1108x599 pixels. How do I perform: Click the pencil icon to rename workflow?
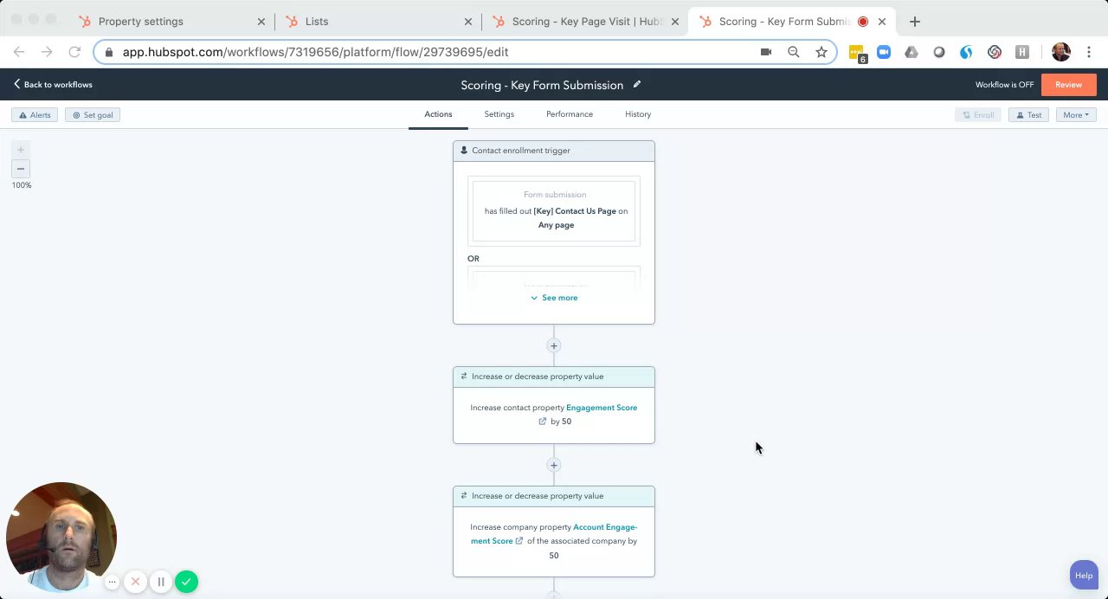(637, 85)
